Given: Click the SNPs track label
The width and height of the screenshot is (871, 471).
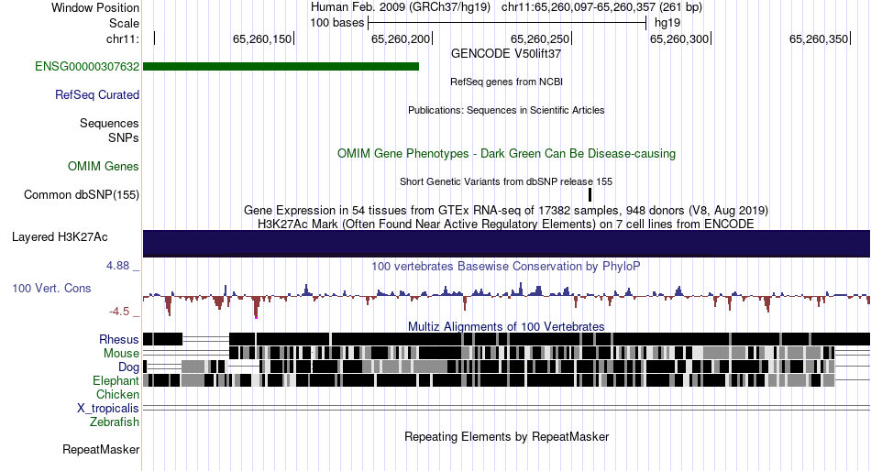Looking at the screenshot, I should pos(124,137).
